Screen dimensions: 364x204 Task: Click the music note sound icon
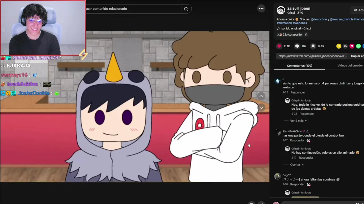coord(278,29)
